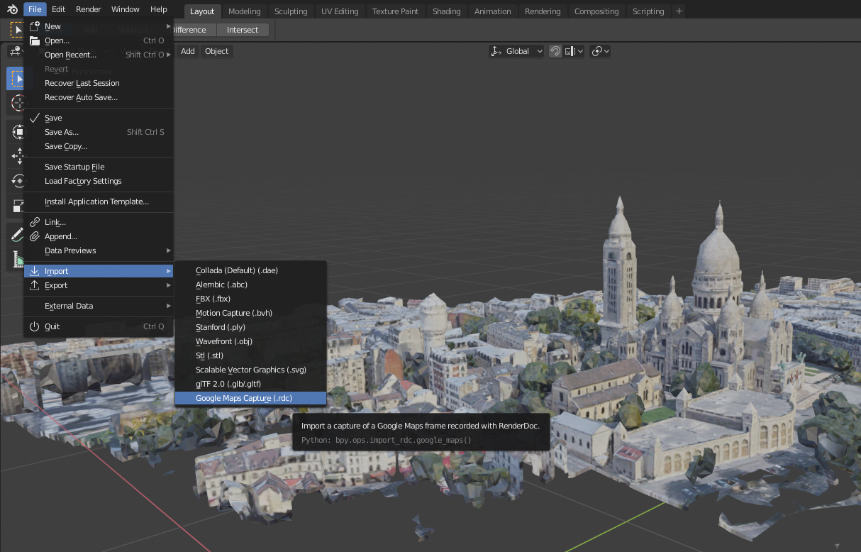Screen dimensions: 861x552
Task: Choose Intersect selection mode
Action: [x=243, y=30]
